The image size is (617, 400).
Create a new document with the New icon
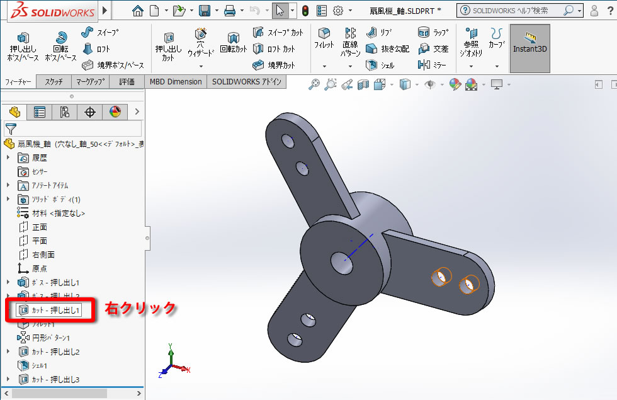pos(155,11)
